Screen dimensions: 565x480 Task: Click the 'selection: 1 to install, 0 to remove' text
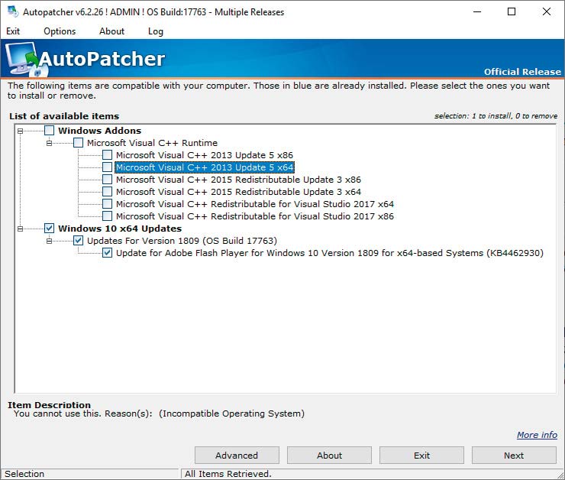tap(496, 116)
